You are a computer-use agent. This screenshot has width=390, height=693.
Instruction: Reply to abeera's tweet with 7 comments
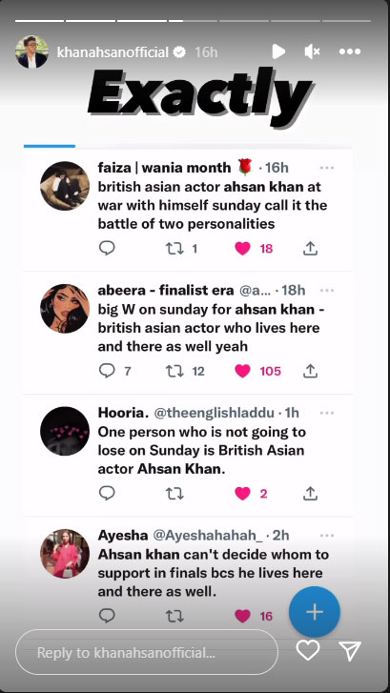pyautogui.click(x=107, y=371)
